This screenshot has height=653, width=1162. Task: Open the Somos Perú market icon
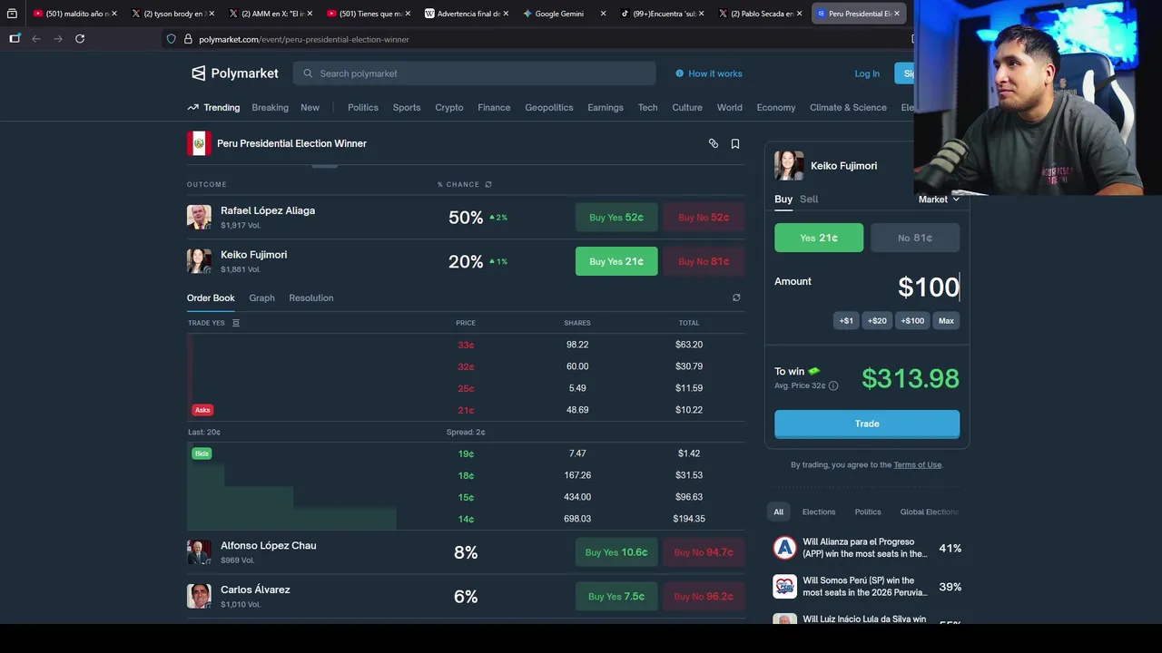pyautogui.click(x=784, y=586)
